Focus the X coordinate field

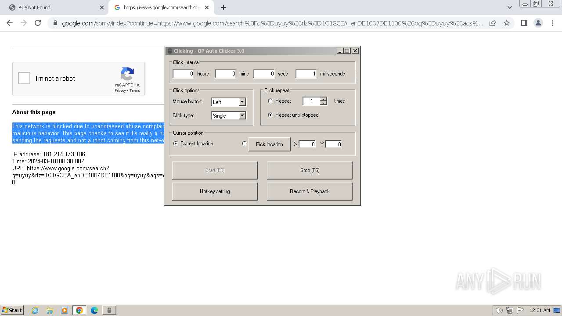307,144
